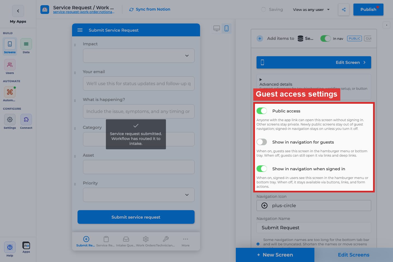Click the New Screen button

(275, 255)
